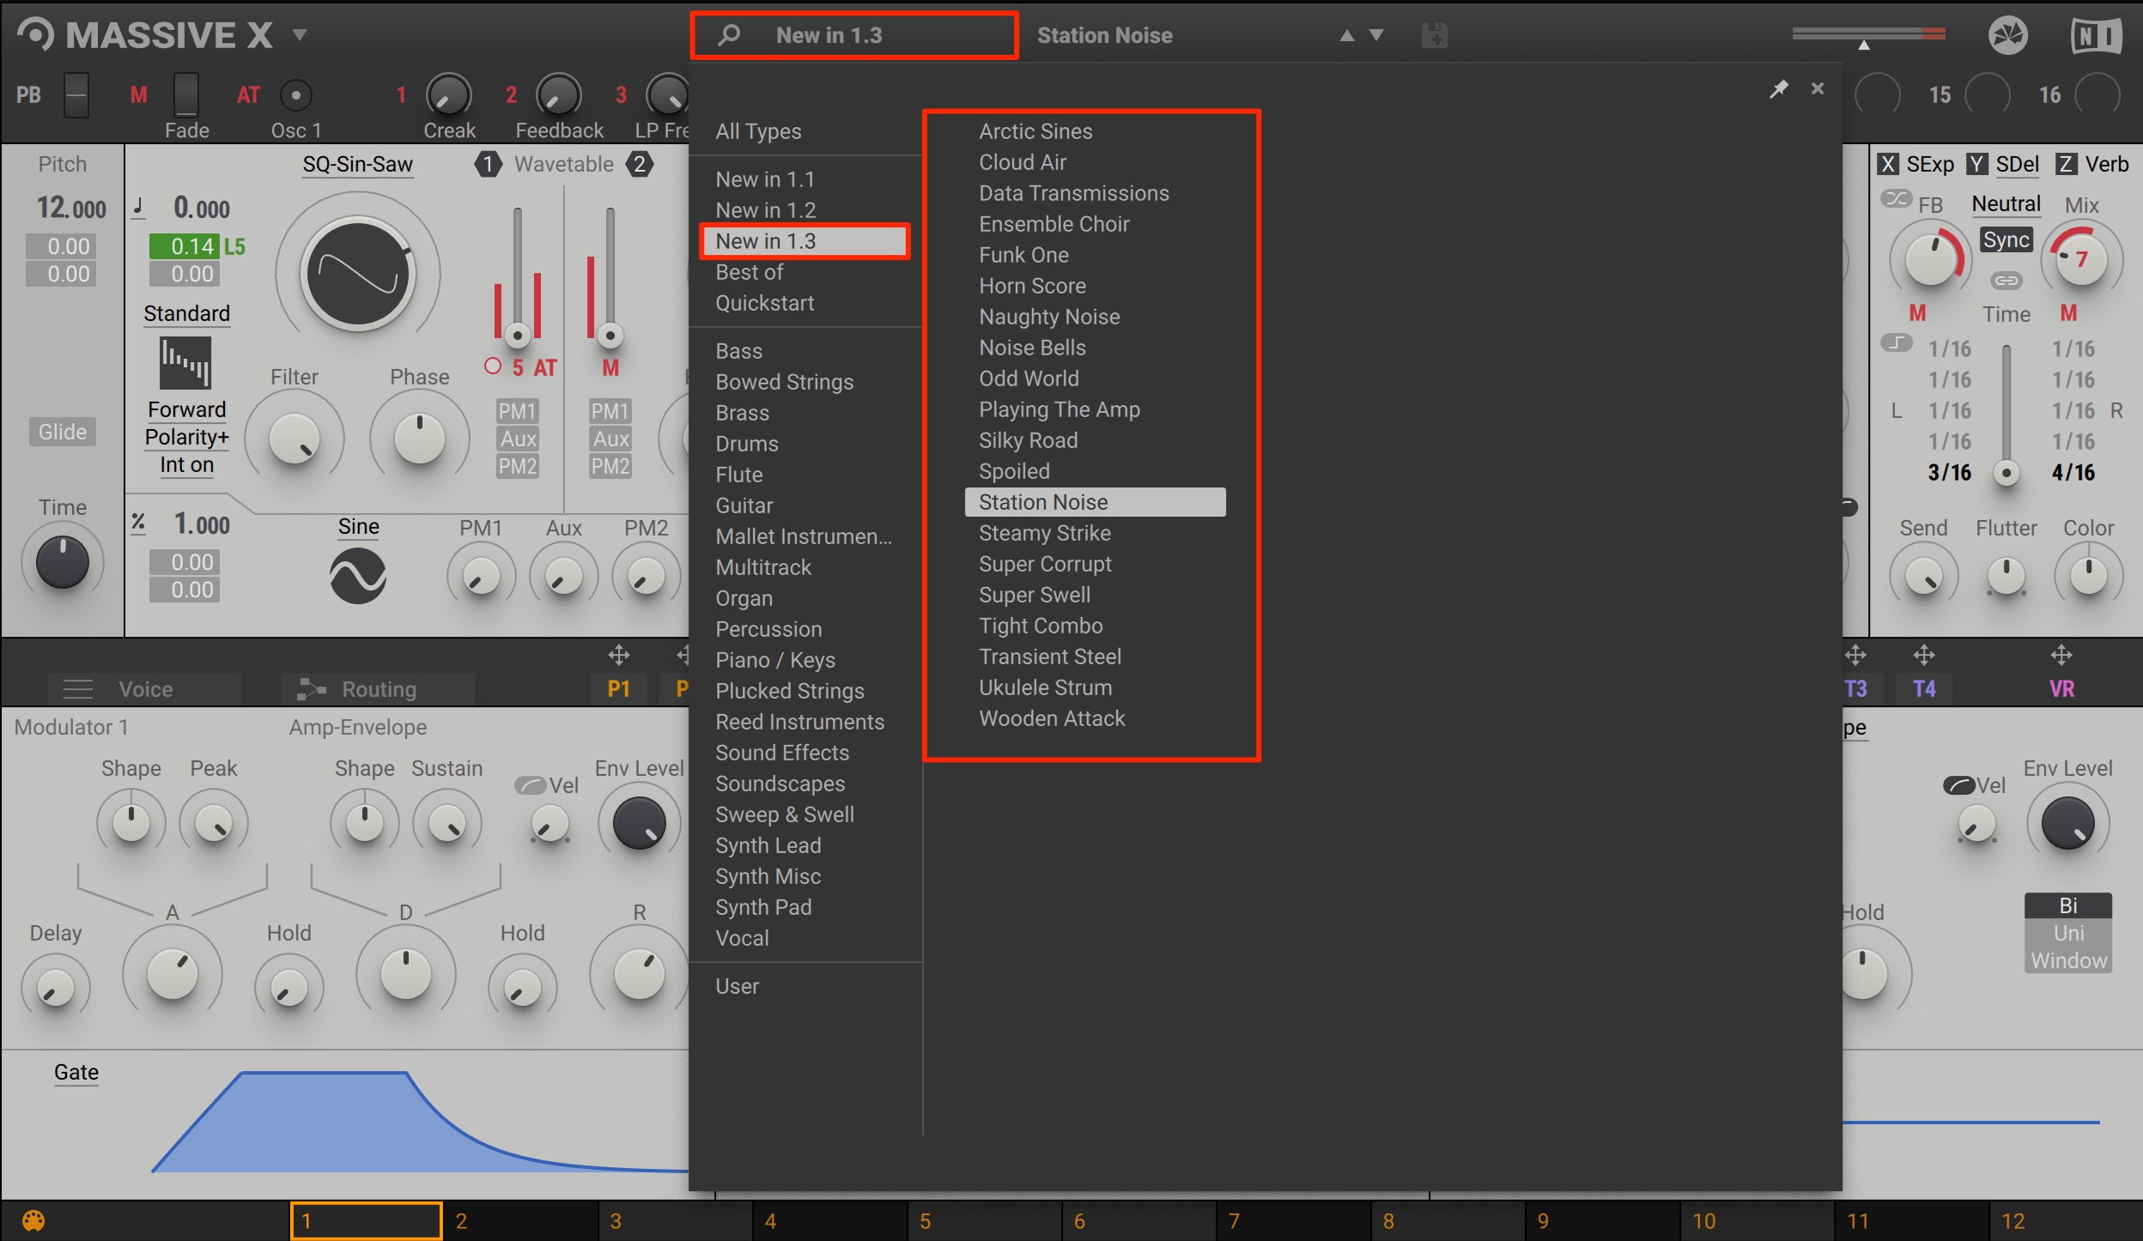Click the feedback shuffle icon near FB
The image size is (2143, 1241).
tap(1897, 199)
